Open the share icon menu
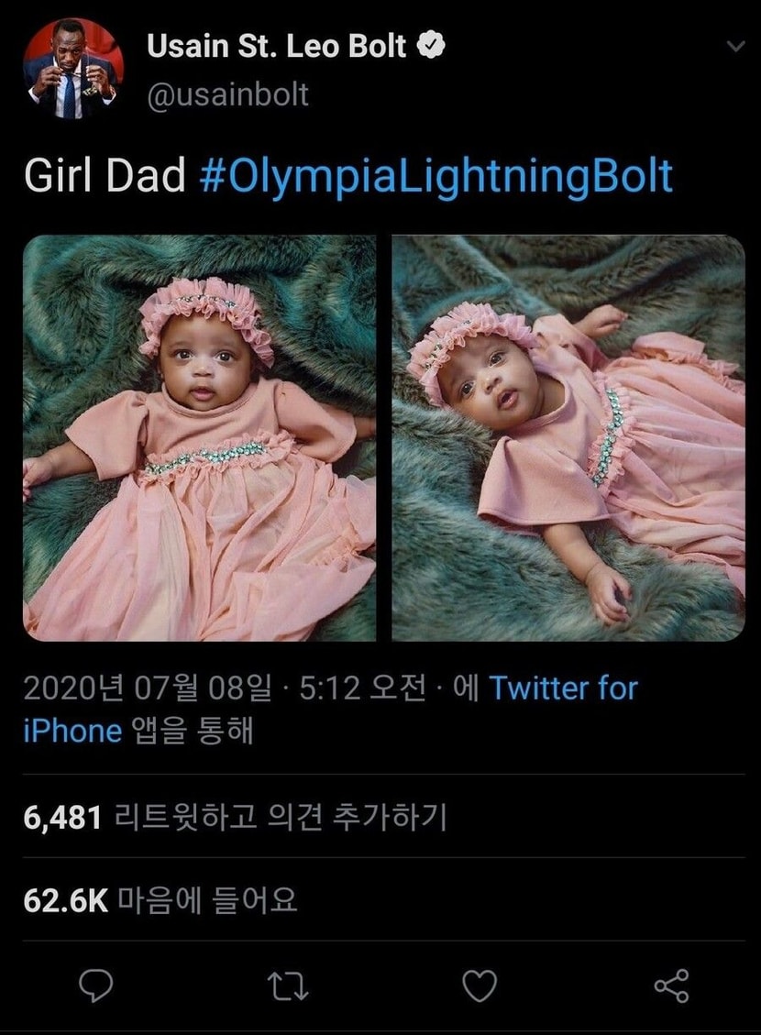This screenshot has width=761, height=1035. click(x=671, y=986)
